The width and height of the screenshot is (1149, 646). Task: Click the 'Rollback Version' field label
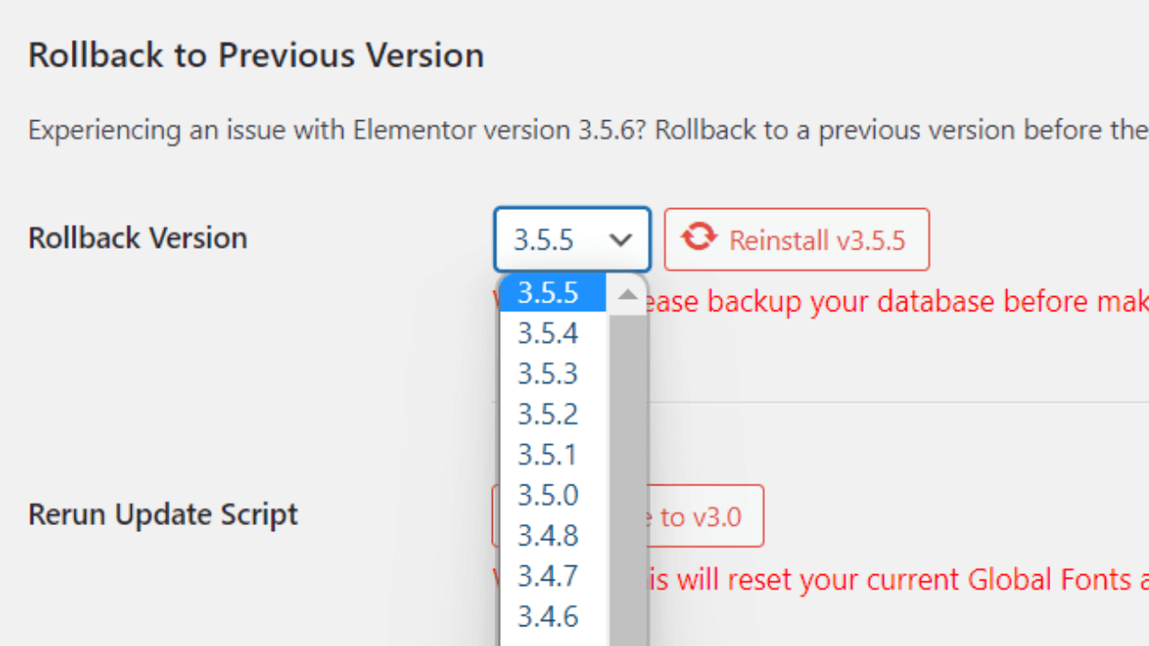click(137, 238)
